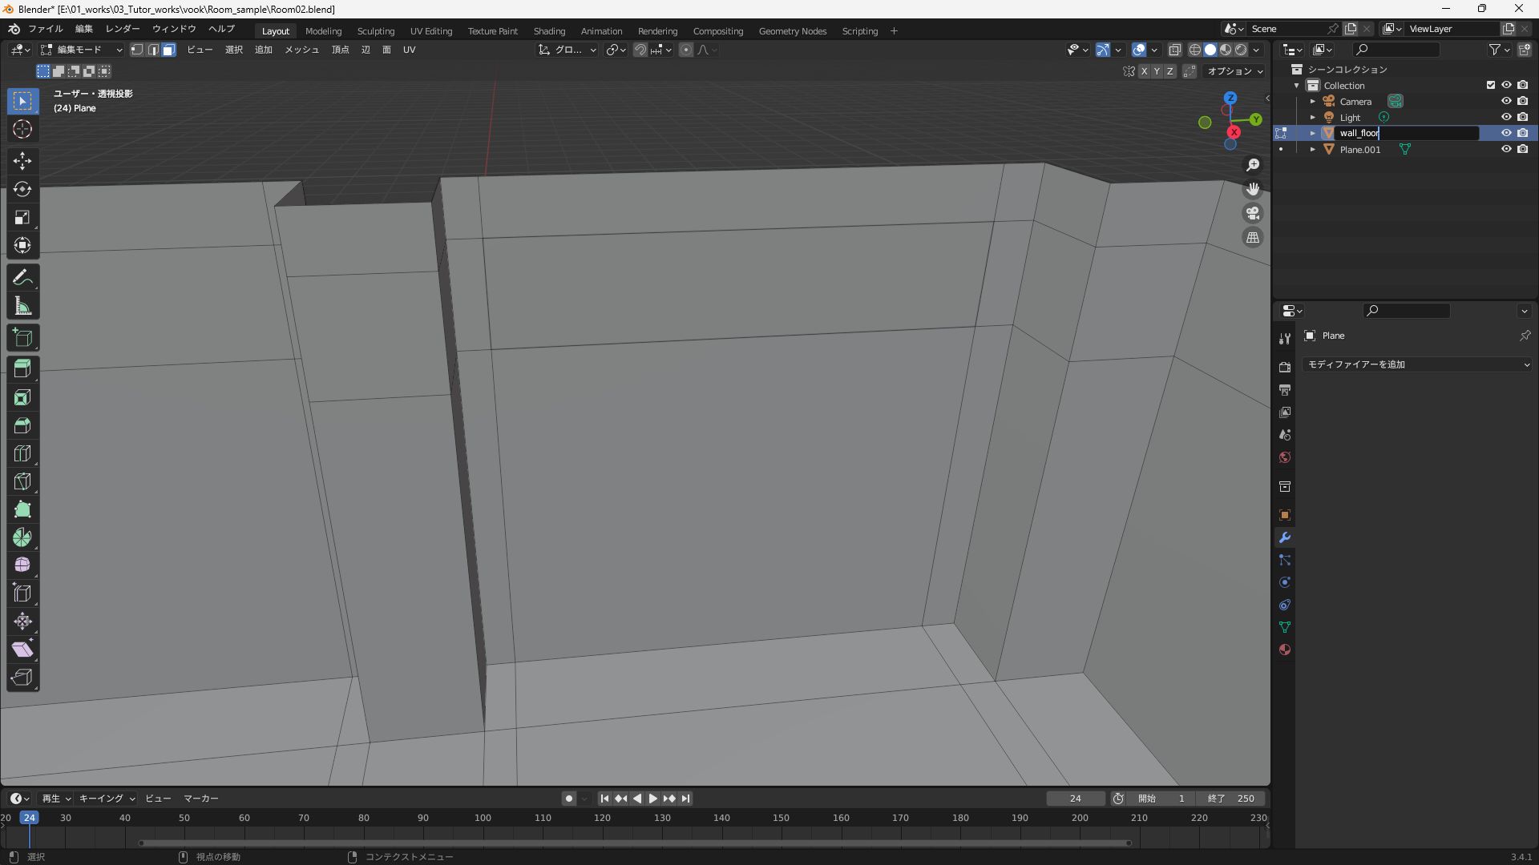
Task: Activate the Annotate tool
Action: click(22, 277)
